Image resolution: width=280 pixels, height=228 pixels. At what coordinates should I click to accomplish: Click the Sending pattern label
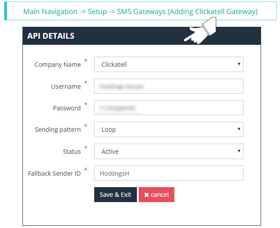coord(58,130)
